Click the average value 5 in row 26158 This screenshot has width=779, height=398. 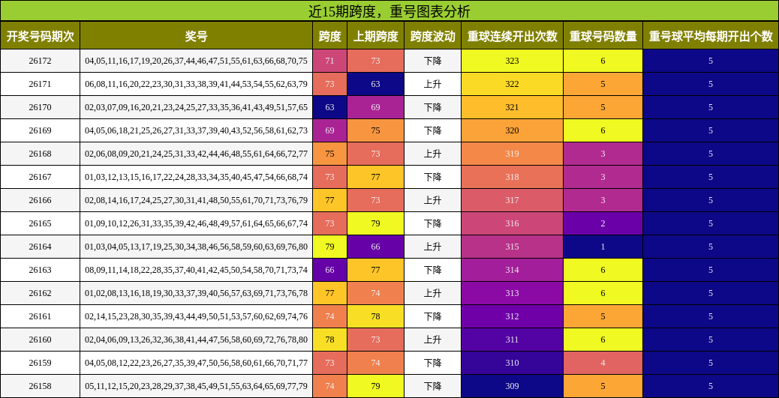coord(711,386)
